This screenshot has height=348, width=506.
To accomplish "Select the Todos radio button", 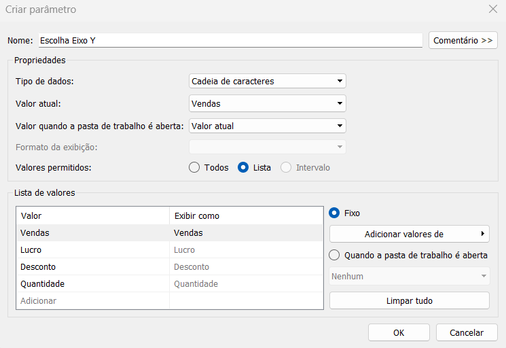I will coord(194,168).
